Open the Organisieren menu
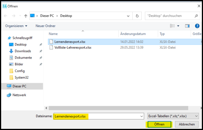203x130 pixels. [16, 26]
